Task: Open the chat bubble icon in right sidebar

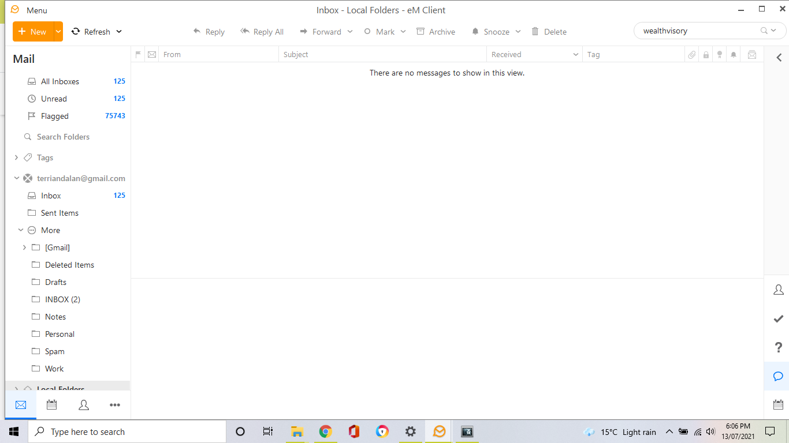Action: [778, 376]
